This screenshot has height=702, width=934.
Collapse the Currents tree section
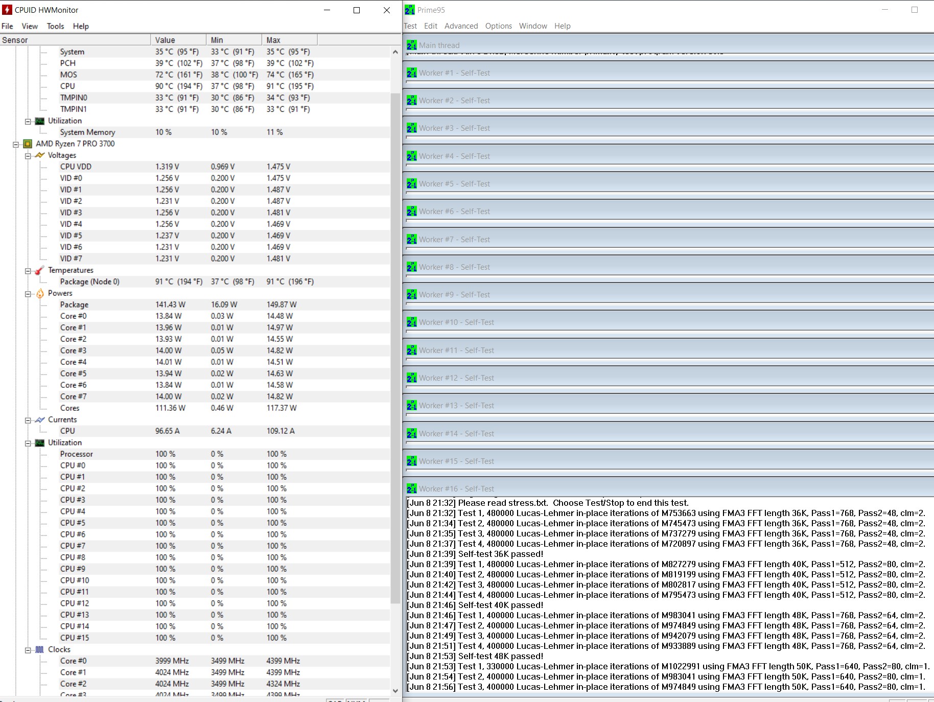28,420
